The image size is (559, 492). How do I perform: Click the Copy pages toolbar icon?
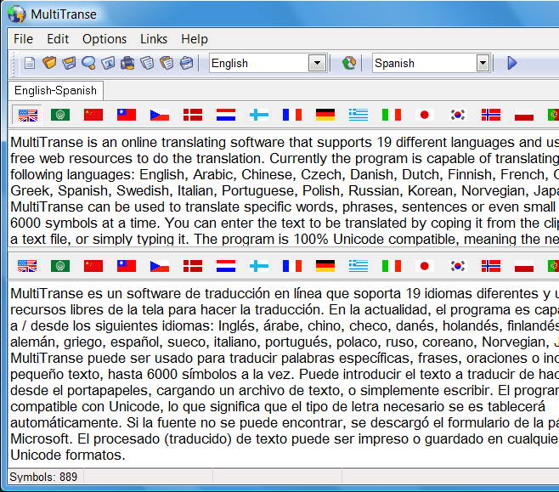[x=147, y=63]
